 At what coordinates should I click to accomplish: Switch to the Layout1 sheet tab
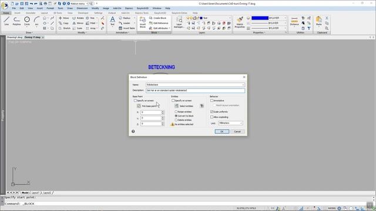tap(35, 193)
